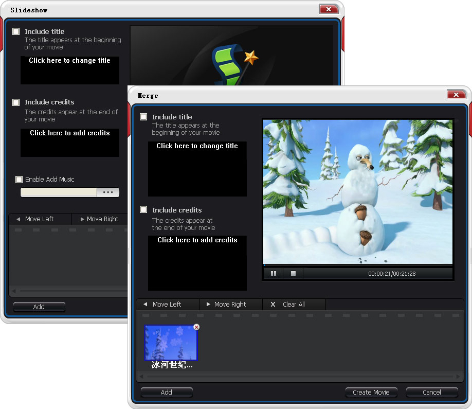This screenshot has height=409, width=472.
Task: Select the blue snowy clip thumbnail
Action: pyautogui.click(x=171, y=343)
